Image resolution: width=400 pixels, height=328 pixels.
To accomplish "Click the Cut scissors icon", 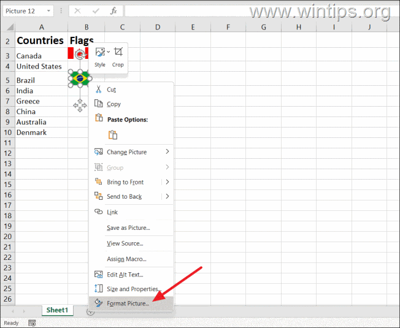I will (99, 89).
